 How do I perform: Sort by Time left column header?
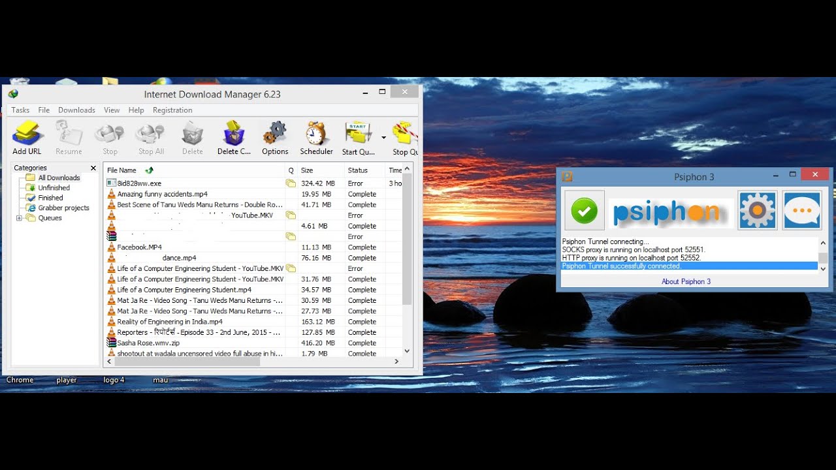click(394, 170)
